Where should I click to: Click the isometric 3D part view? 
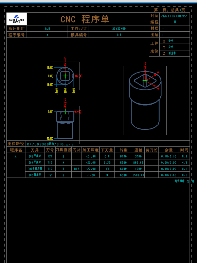(145, 100)
